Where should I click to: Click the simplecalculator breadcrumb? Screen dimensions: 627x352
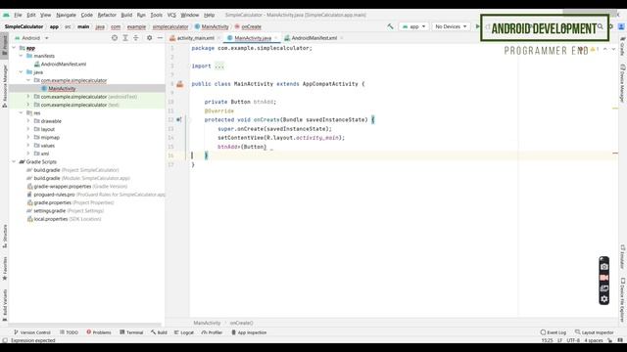point(170,26)
